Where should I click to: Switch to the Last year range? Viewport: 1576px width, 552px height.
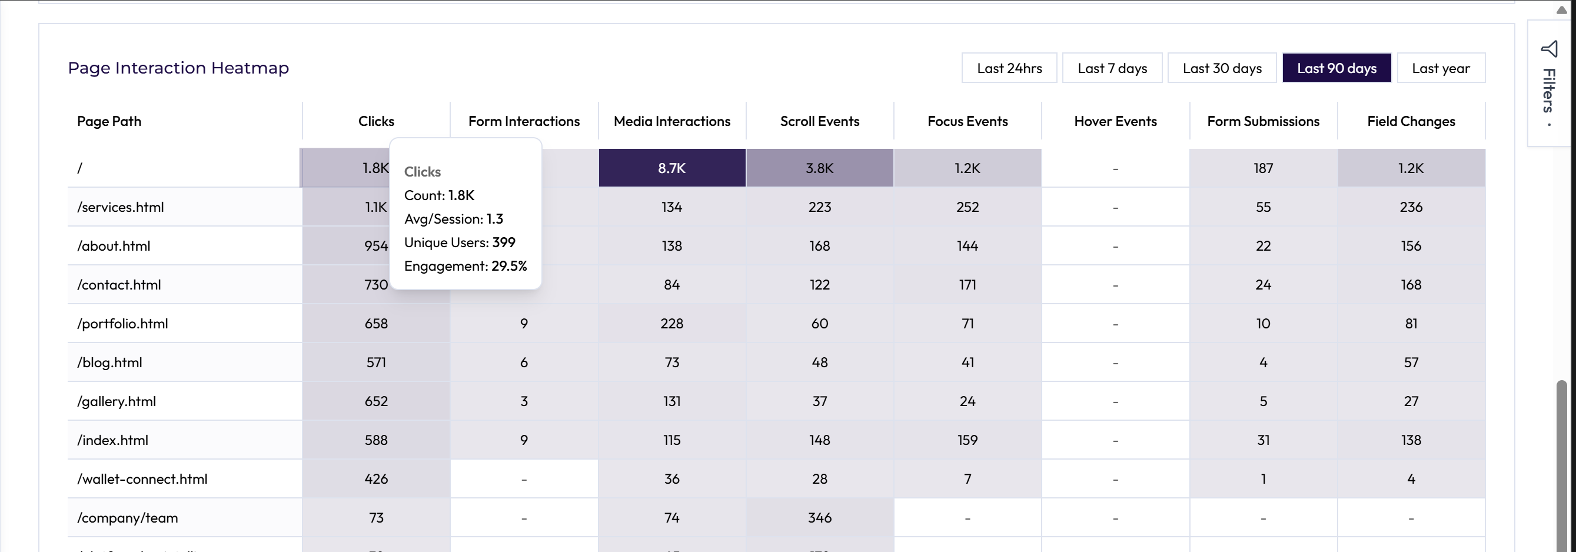click(1440, 68)
